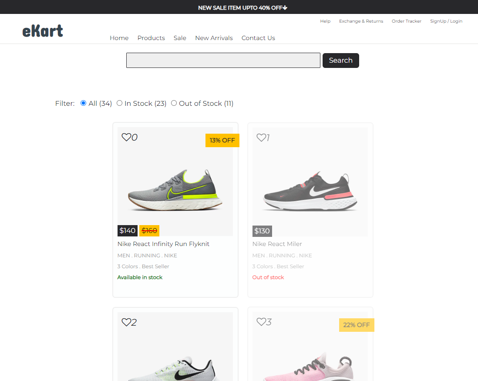
Task: Click the $140 price tag
Action: pos(128,230)
